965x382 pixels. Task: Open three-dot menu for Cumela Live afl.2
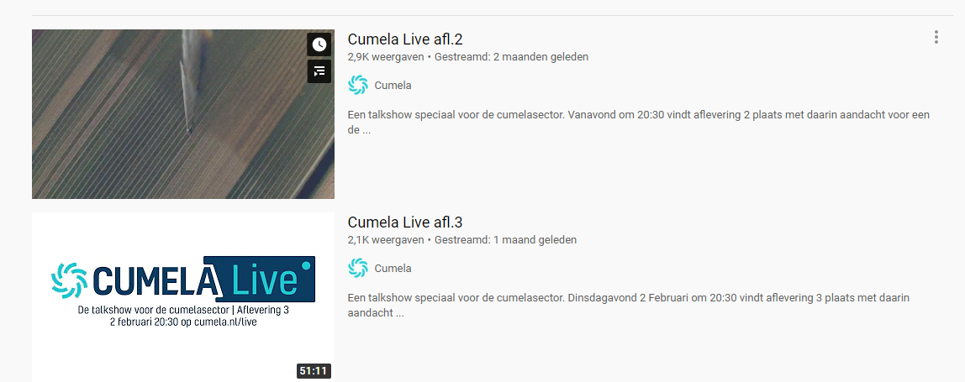(x=936, y=38)
